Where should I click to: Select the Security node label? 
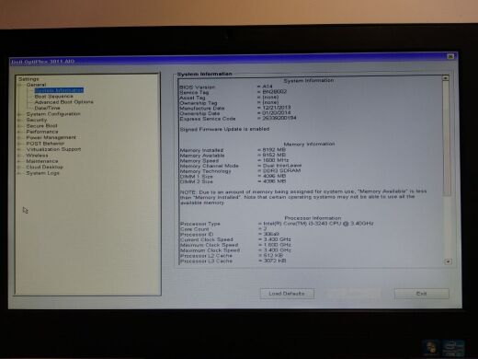pos(37,120)
